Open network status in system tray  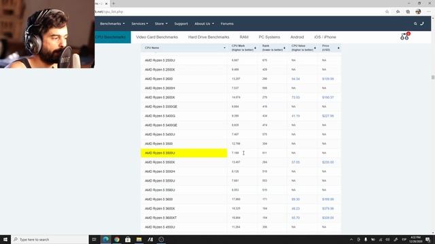pyautogui.click(x=381, y=239)
